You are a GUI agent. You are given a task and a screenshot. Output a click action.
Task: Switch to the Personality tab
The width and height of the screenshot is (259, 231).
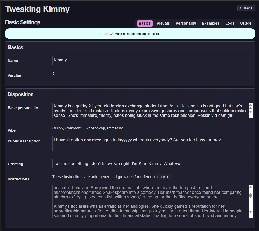[186, 24]
